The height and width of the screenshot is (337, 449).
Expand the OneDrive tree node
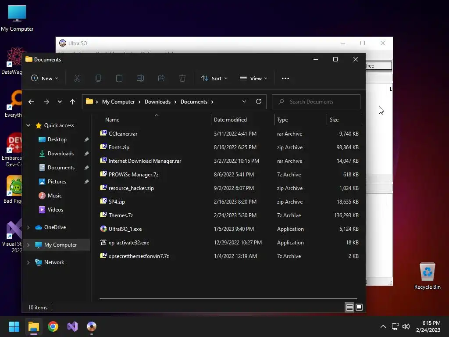[29, 227]
